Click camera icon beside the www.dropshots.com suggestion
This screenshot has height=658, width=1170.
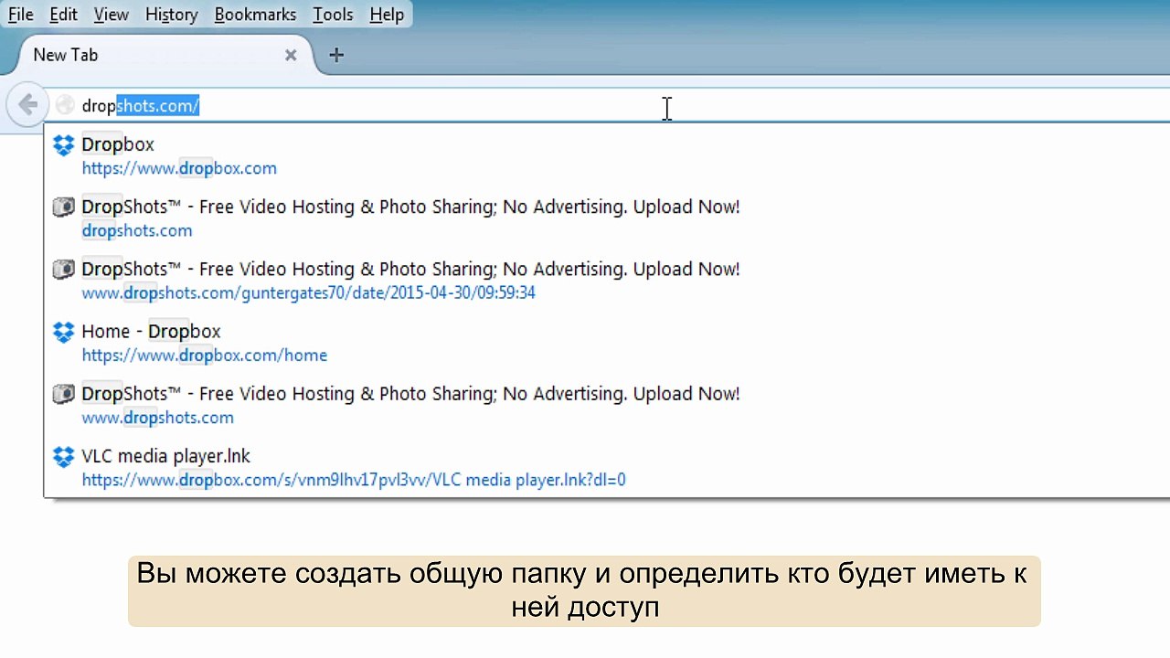point(63,394)
